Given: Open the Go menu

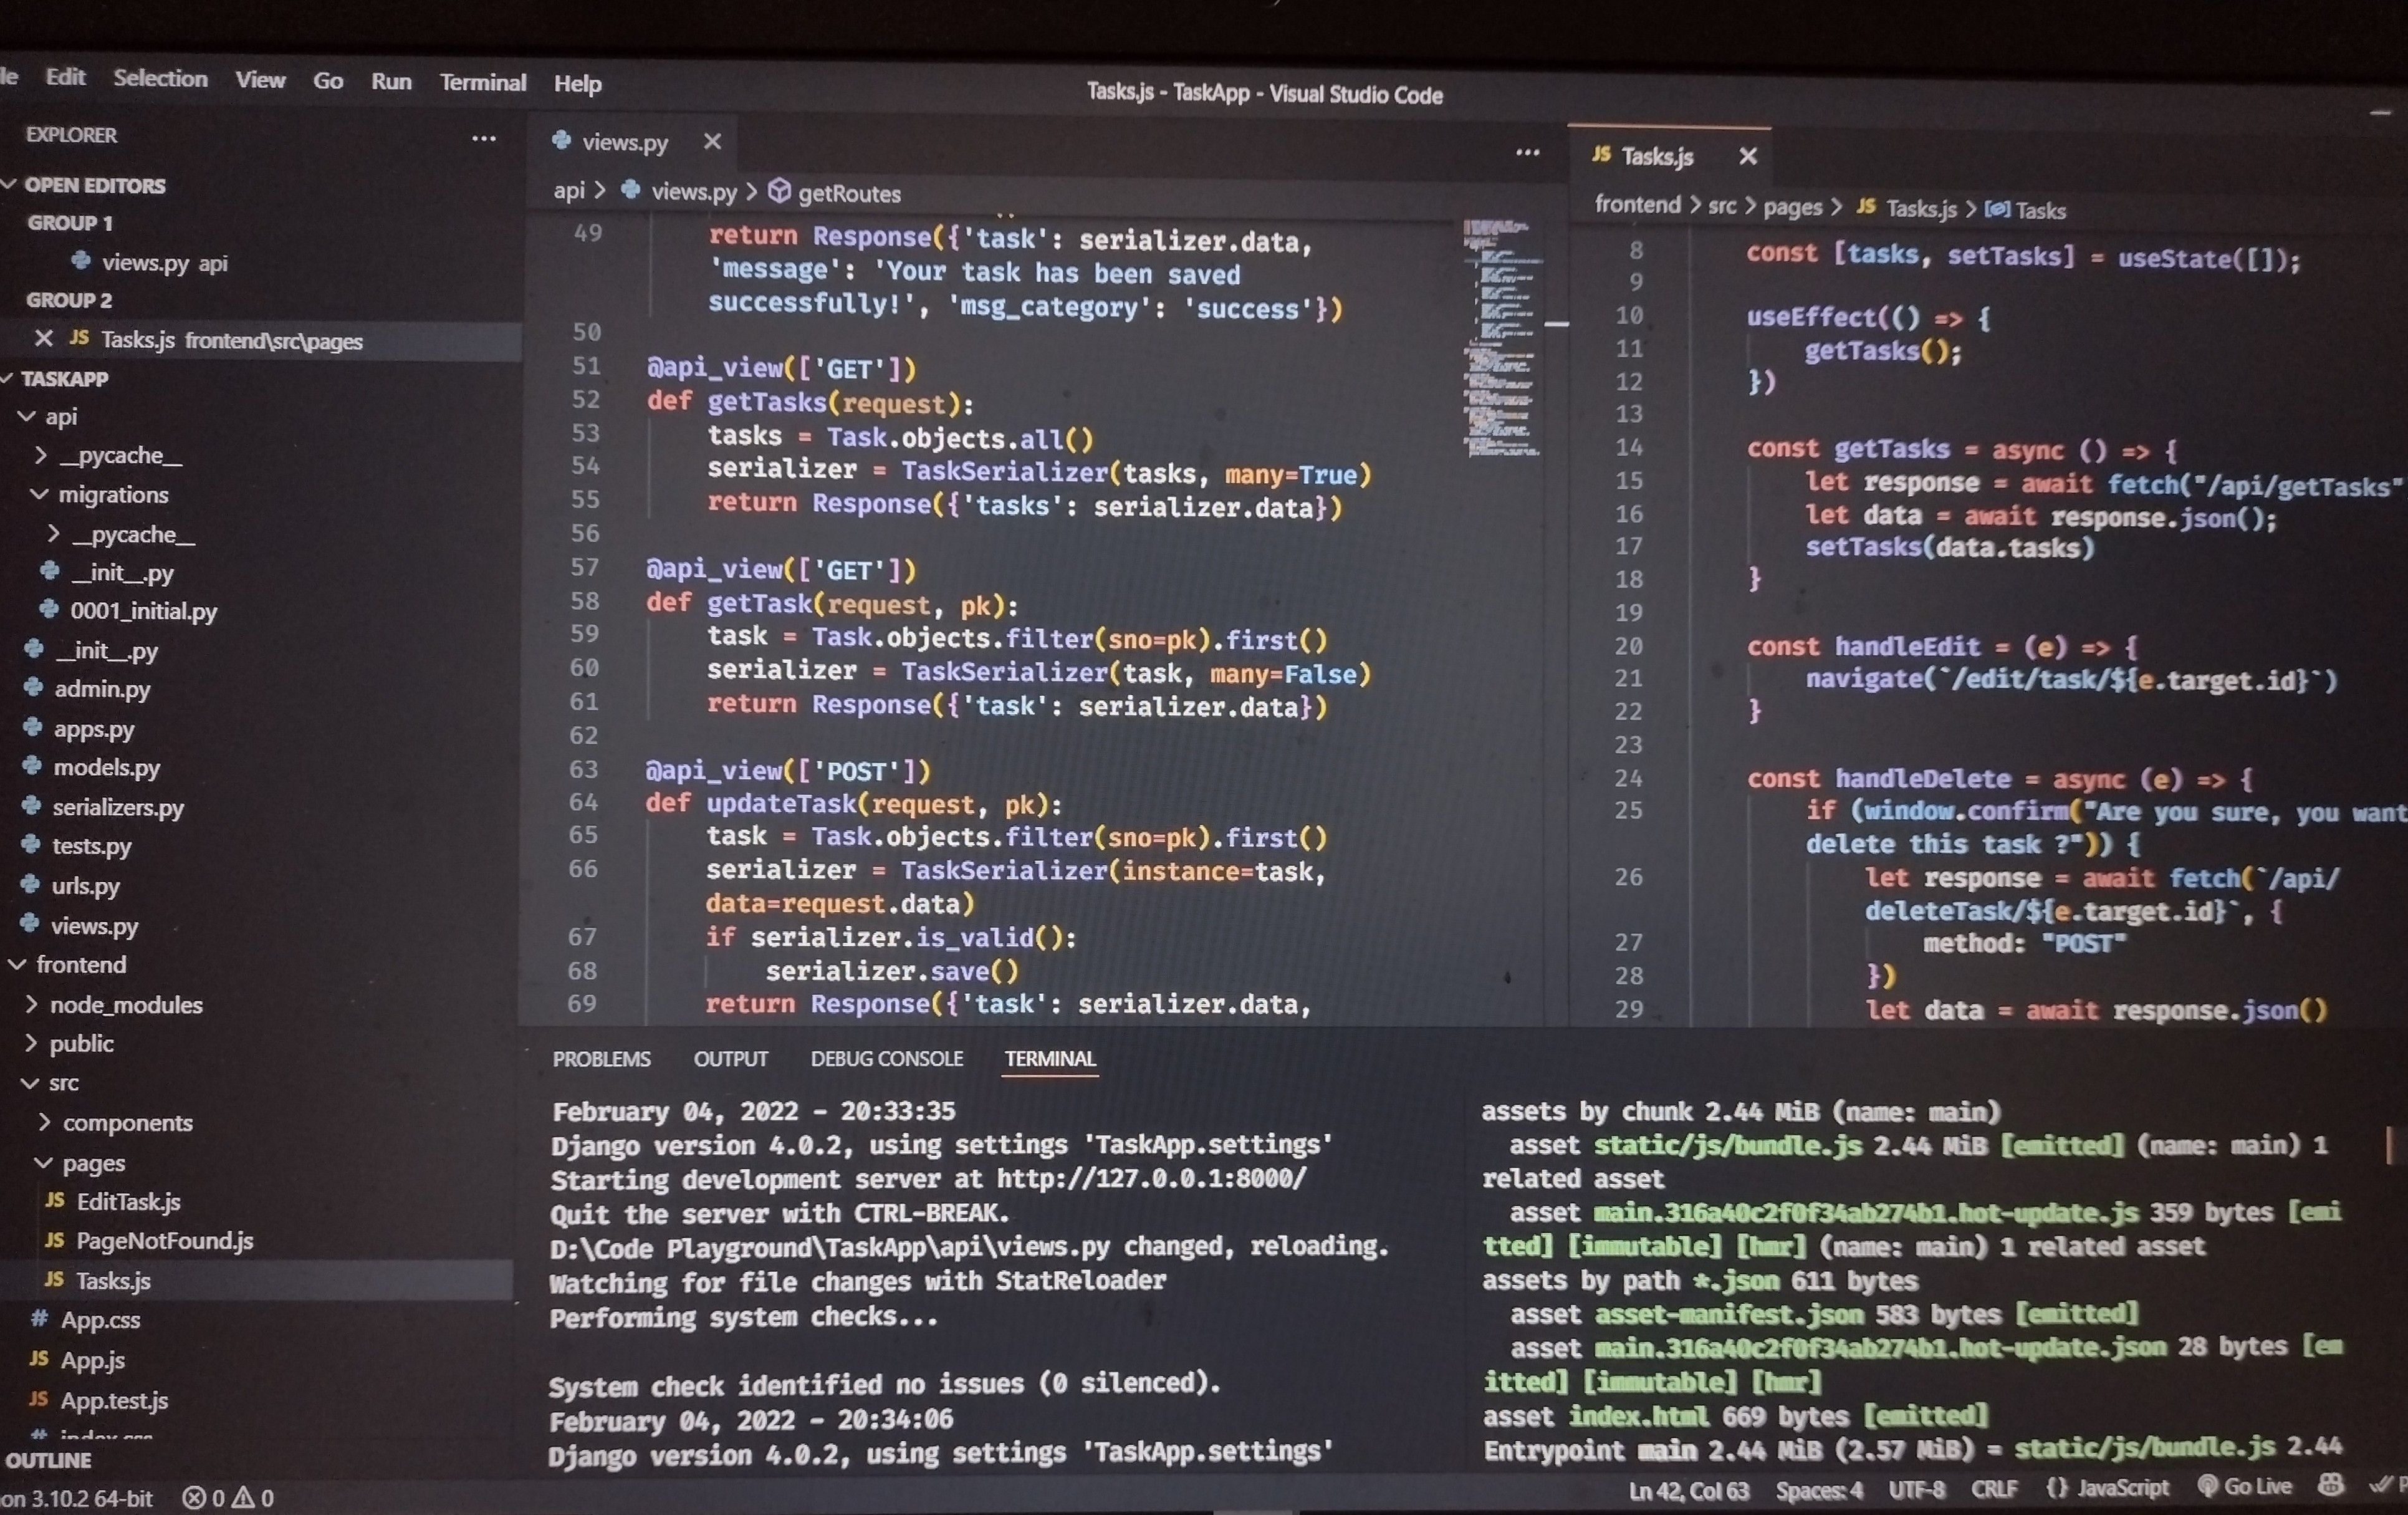Looking at the screenshot, I should click(x=328, y=81).
